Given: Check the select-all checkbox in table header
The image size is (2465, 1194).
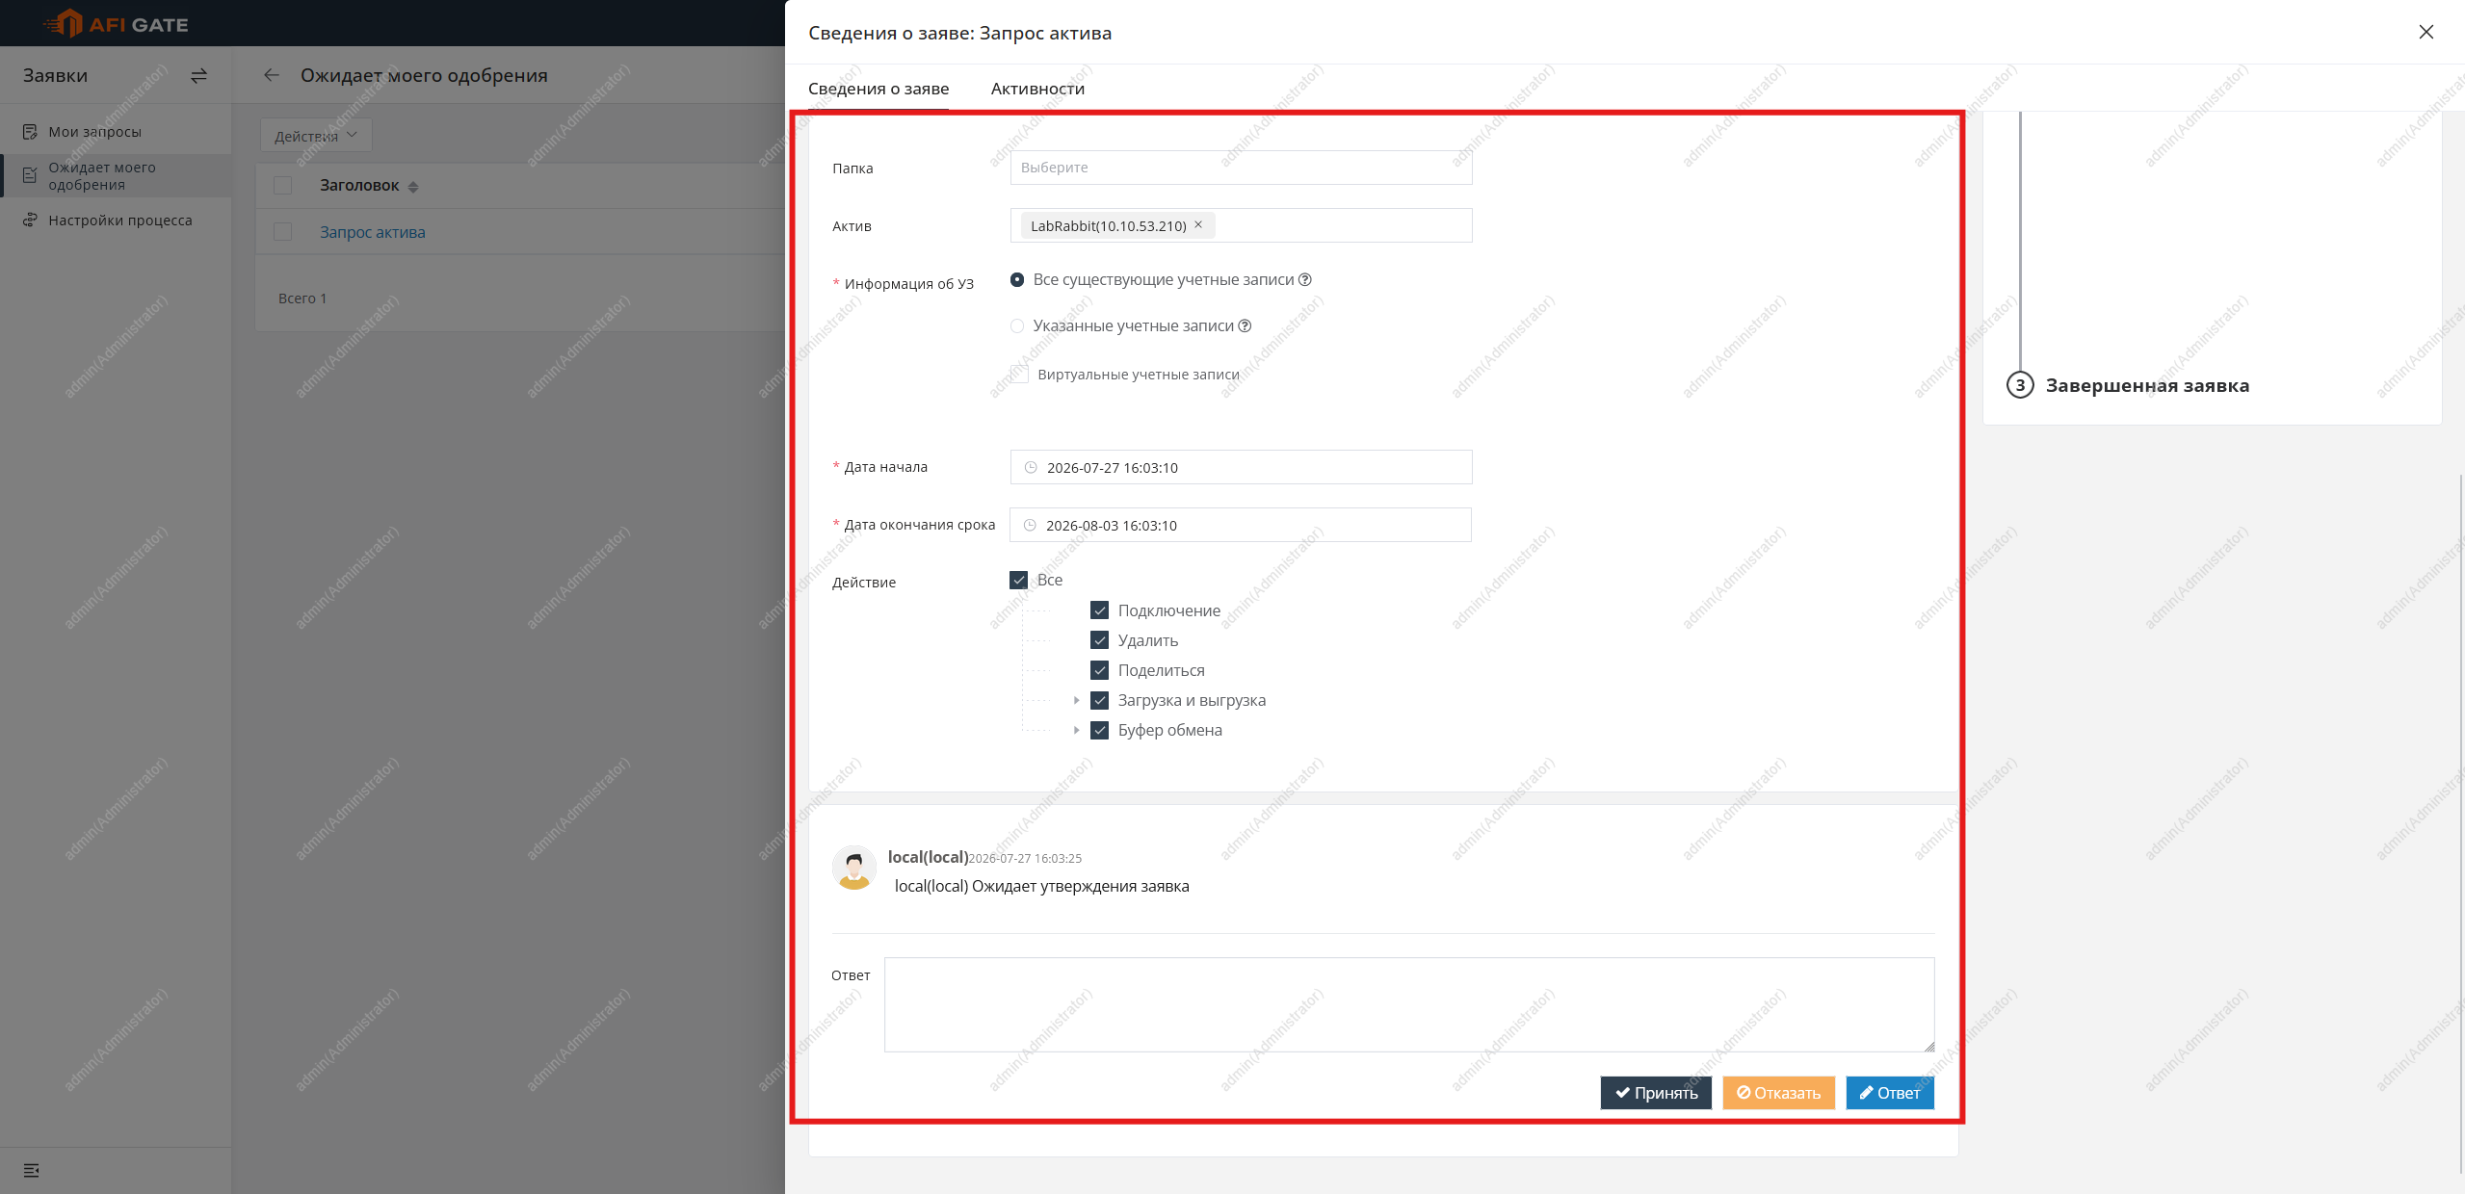Looking at the screenshot, I should point(282,185).
